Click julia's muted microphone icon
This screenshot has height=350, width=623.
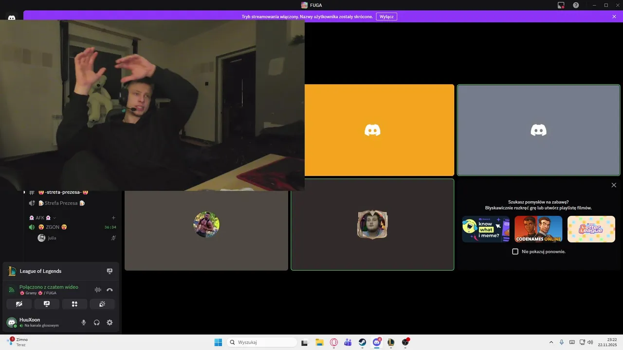tap(113, 238)
